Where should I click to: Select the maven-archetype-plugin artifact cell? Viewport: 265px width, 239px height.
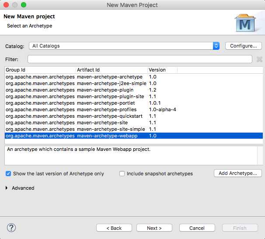[x=105, y=90]
